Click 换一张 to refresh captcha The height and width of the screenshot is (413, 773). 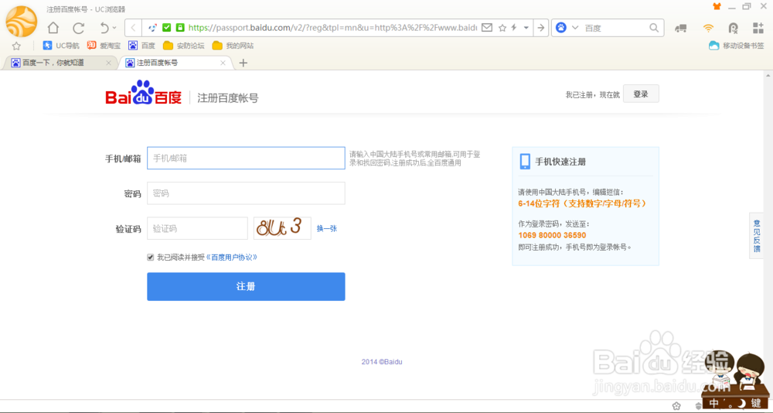pyautogui.click(x=327, y=228)
